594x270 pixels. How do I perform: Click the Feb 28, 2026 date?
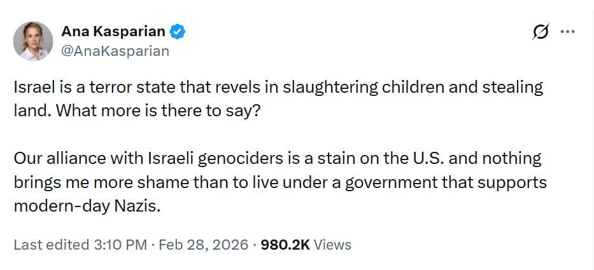coord(203,245)
